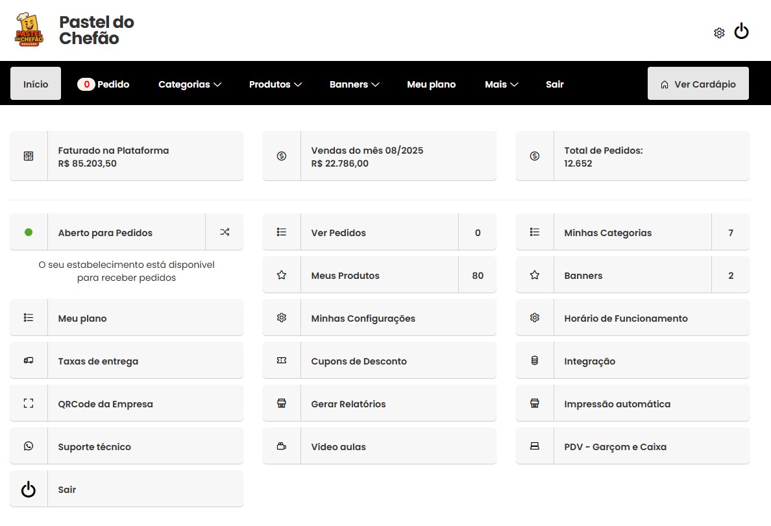This screenshot has height=526, width=771.
Task: Click the shuffle toggle next to Aberto para Pedidos
Action: tap(224, 232)
